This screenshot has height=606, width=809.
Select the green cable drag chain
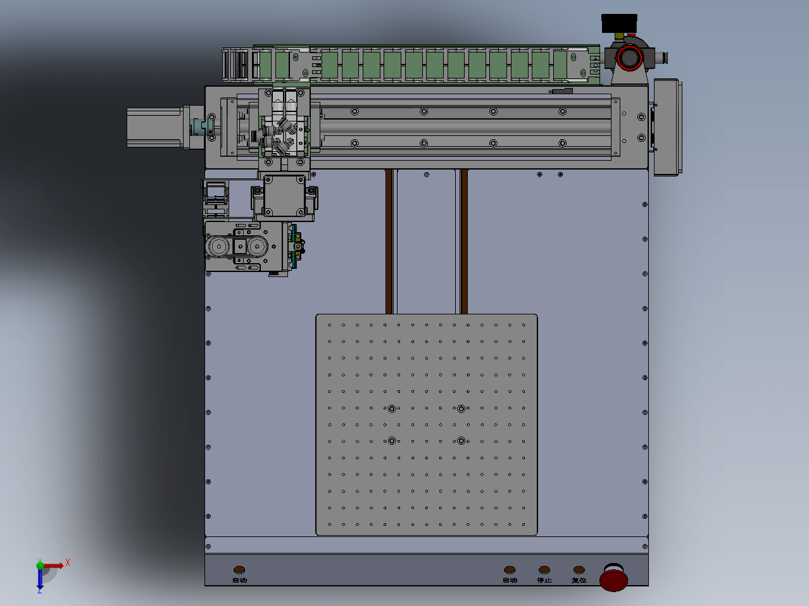411,65
